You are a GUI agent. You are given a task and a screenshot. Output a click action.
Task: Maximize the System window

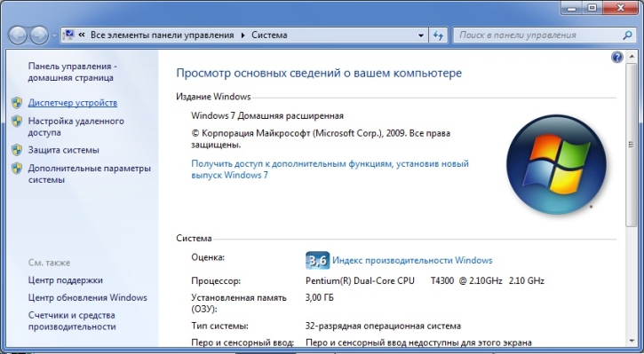point(592,7)
